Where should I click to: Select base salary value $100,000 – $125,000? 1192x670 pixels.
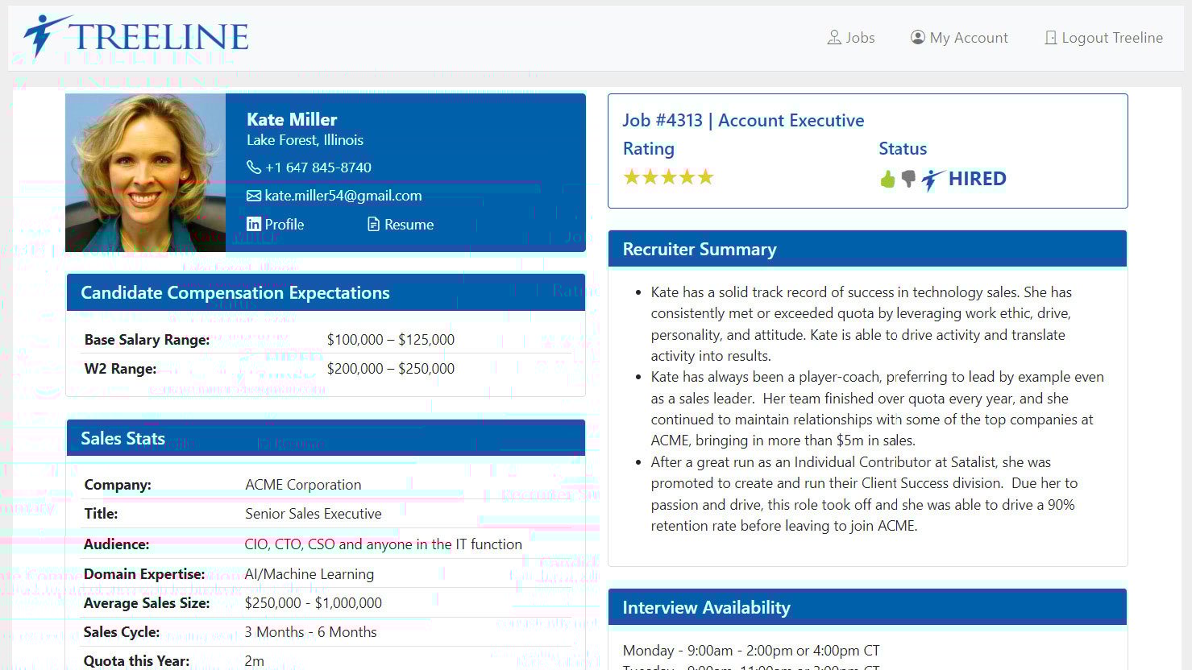click(x=391, y=340)
